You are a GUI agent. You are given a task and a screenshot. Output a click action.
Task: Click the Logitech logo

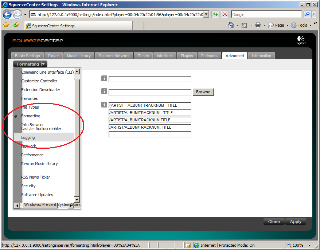301,40
